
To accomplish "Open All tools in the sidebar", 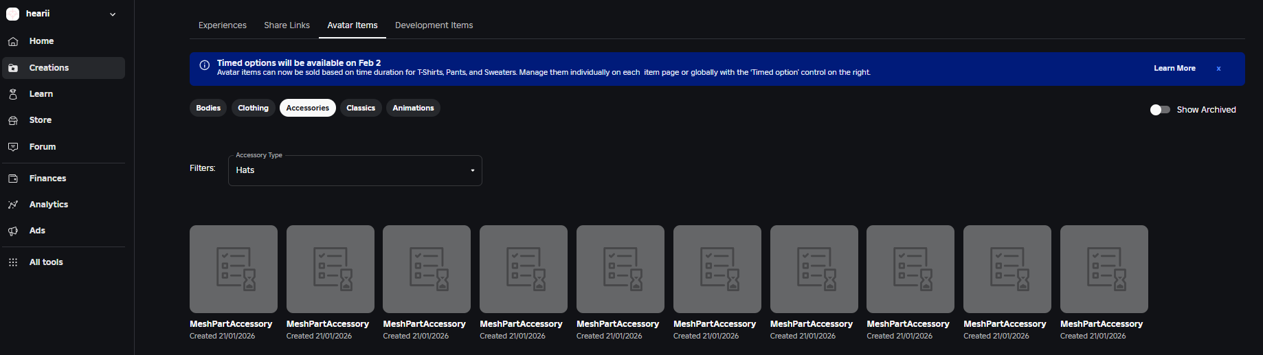I will (x=63, y=262).
